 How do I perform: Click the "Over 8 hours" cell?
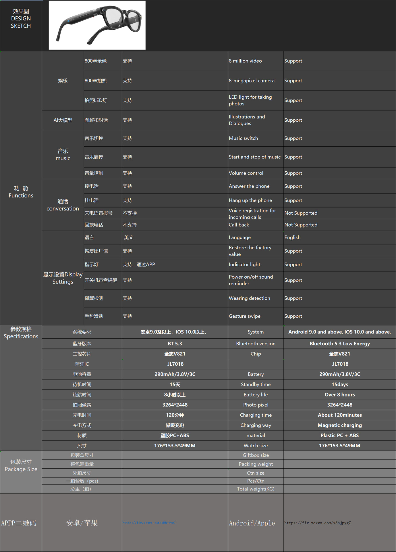pyautogui.click(x=340, y=395)
